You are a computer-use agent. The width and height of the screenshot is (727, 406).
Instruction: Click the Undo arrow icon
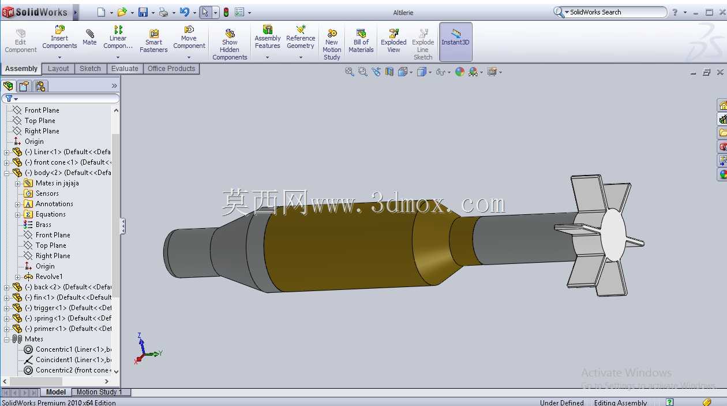[184, 12]
